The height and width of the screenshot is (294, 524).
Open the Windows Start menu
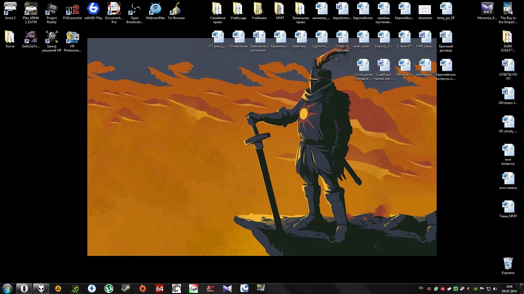coord(7,289)
